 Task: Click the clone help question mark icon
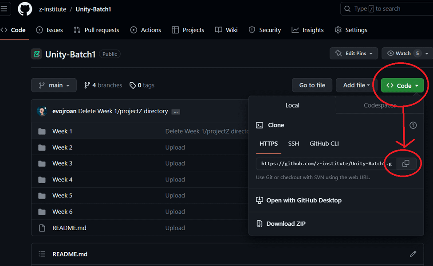click(x=413, y=125)
